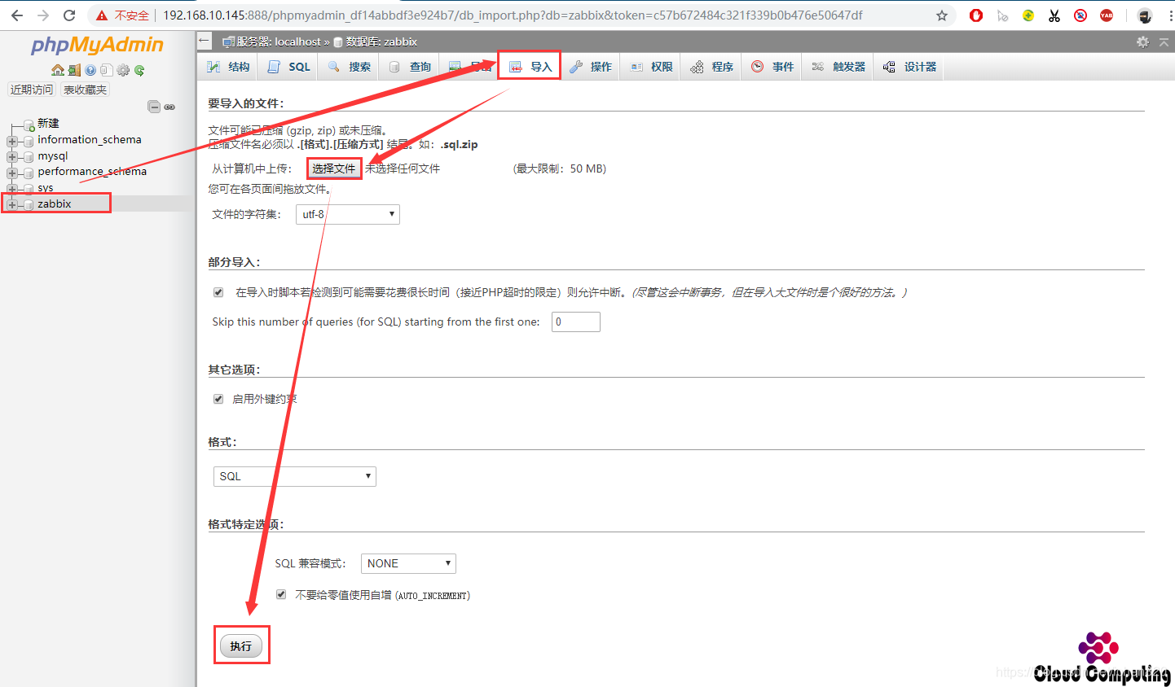Open SQL compatibility mode NONE dropdown
1175x687 pixels.
click(x=408, y=563)
